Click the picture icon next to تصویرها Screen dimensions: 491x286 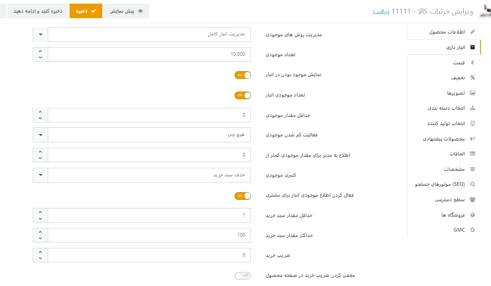tap(472, 93)
